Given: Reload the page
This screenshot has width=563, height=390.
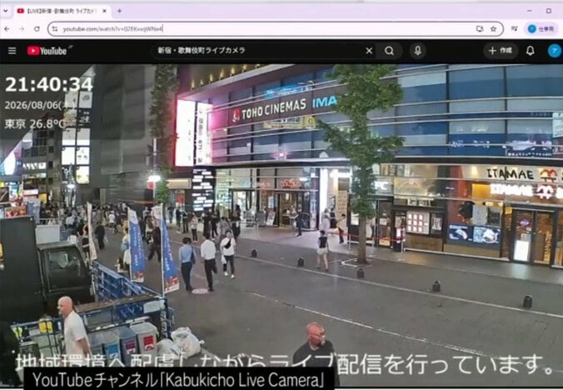Looking at the screenshot, I should [x=37, y=28].
